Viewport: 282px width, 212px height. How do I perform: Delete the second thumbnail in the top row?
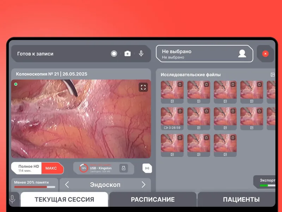coord(207,84)
